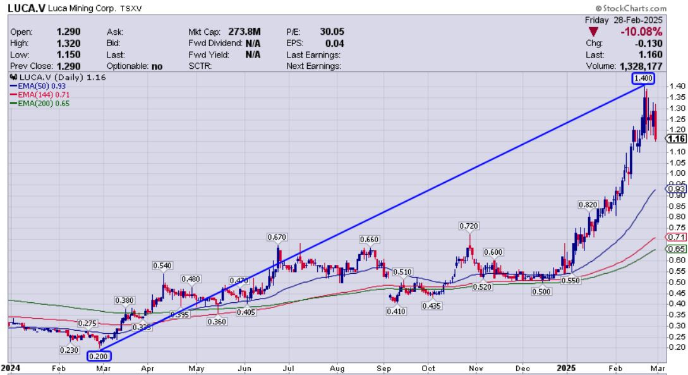Screen dimensions: 688x375
Task: Click the 0.360 trough price label
Action: pos(217,321)
